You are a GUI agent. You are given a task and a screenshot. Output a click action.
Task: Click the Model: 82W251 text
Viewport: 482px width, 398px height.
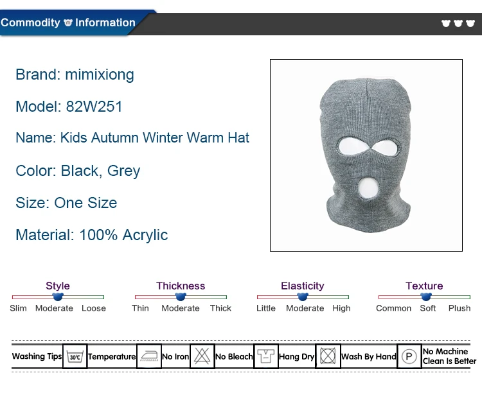pos(69,107)
